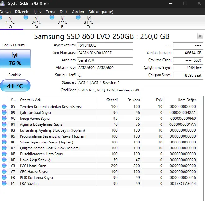
Task: Click status orb of attribute BE row
Action: [x=4, y=160]
